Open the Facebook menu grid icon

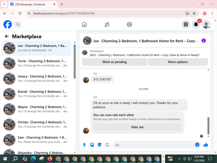click(x=186, y=24)
